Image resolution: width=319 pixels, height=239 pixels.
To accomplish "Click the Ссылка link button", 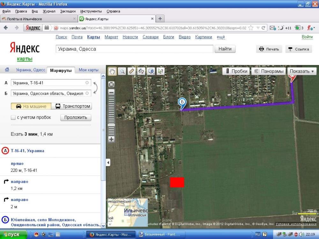I will point(299,49).
